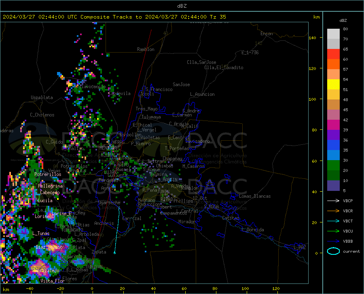Click the cyan VBCT arrow in legend

tap(333, 221)
